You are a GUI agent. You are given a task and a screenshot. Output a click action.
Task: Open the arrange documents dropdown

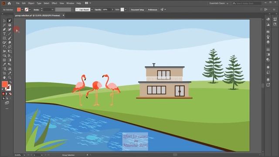88,3
